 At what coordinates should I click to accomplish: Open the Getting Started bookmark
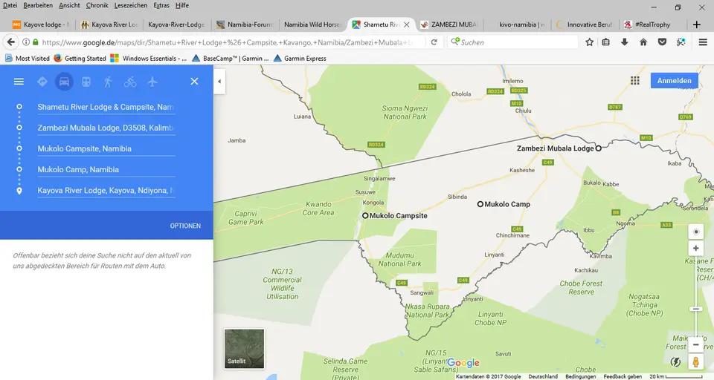click(x=80, y=58)
